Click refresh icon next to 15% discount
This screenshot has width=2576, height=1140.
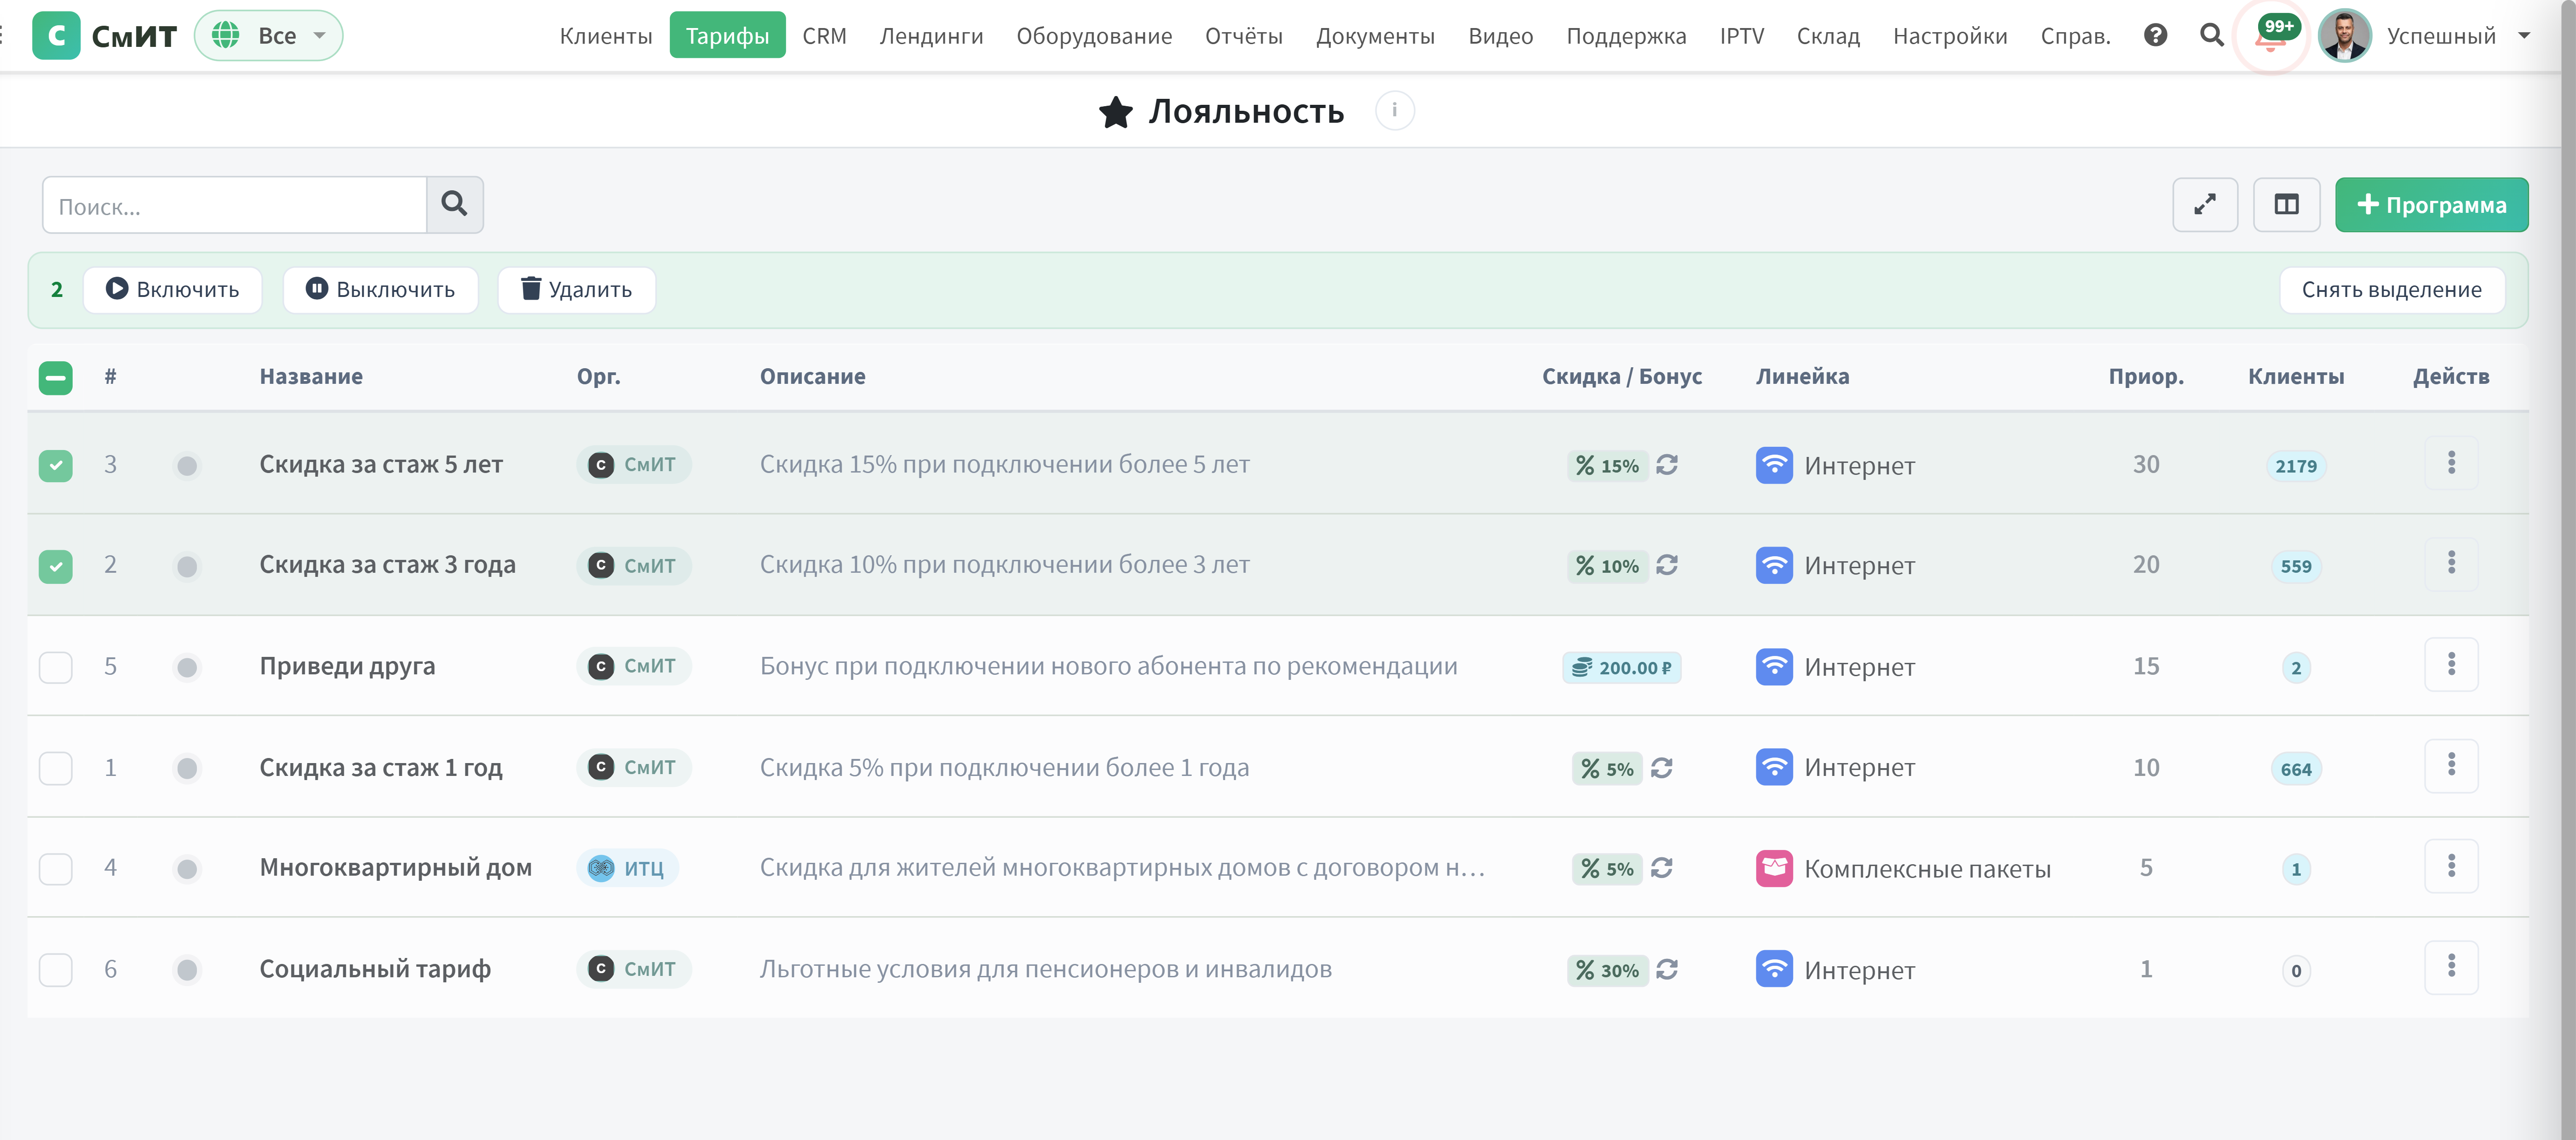[1666, 465]
